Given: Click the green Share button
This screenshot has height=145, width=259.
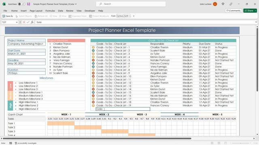Looking at the screenshot, I should coord(249,10).
